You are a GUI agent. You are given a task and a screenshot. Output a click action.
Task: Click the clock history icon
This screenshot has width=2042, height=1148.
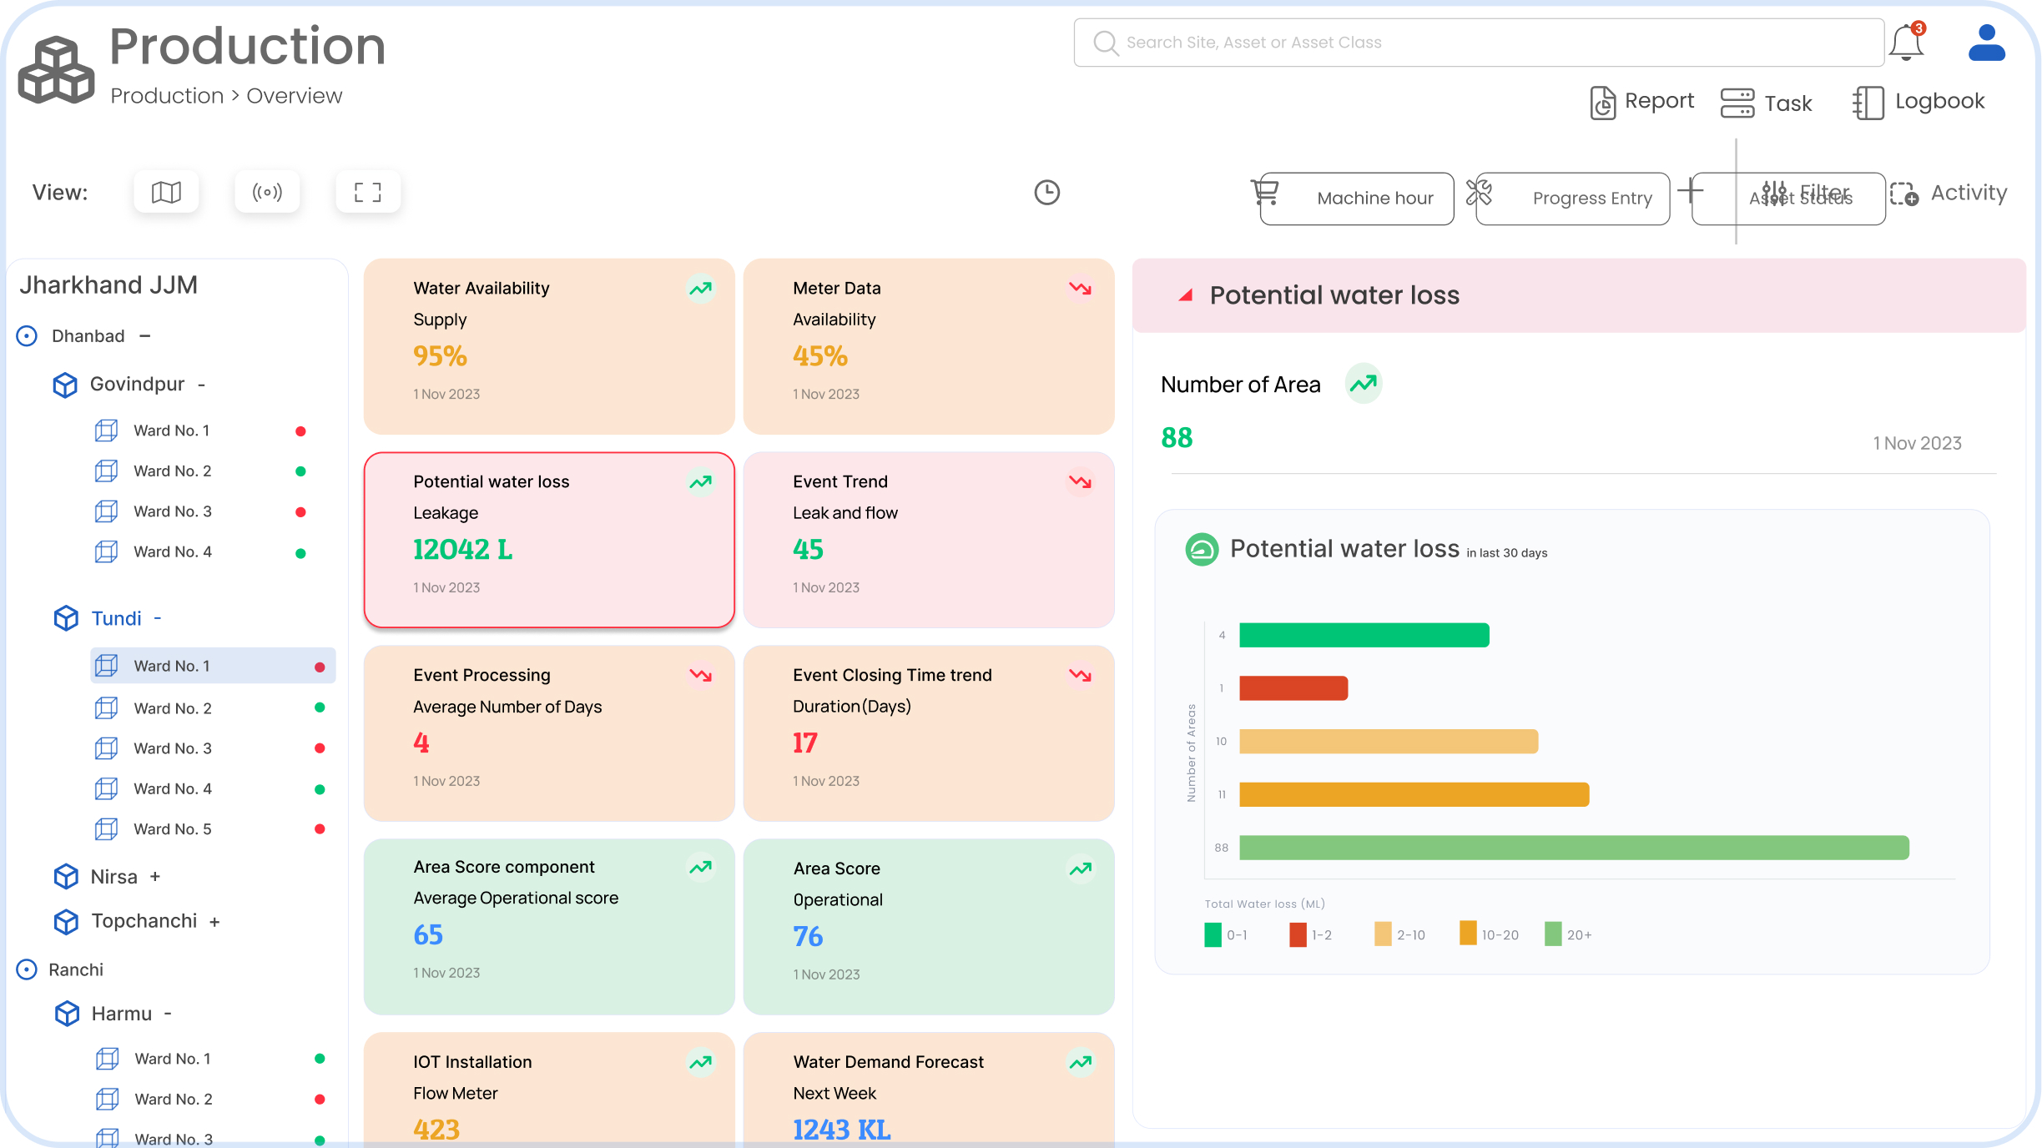(1046, 193)
